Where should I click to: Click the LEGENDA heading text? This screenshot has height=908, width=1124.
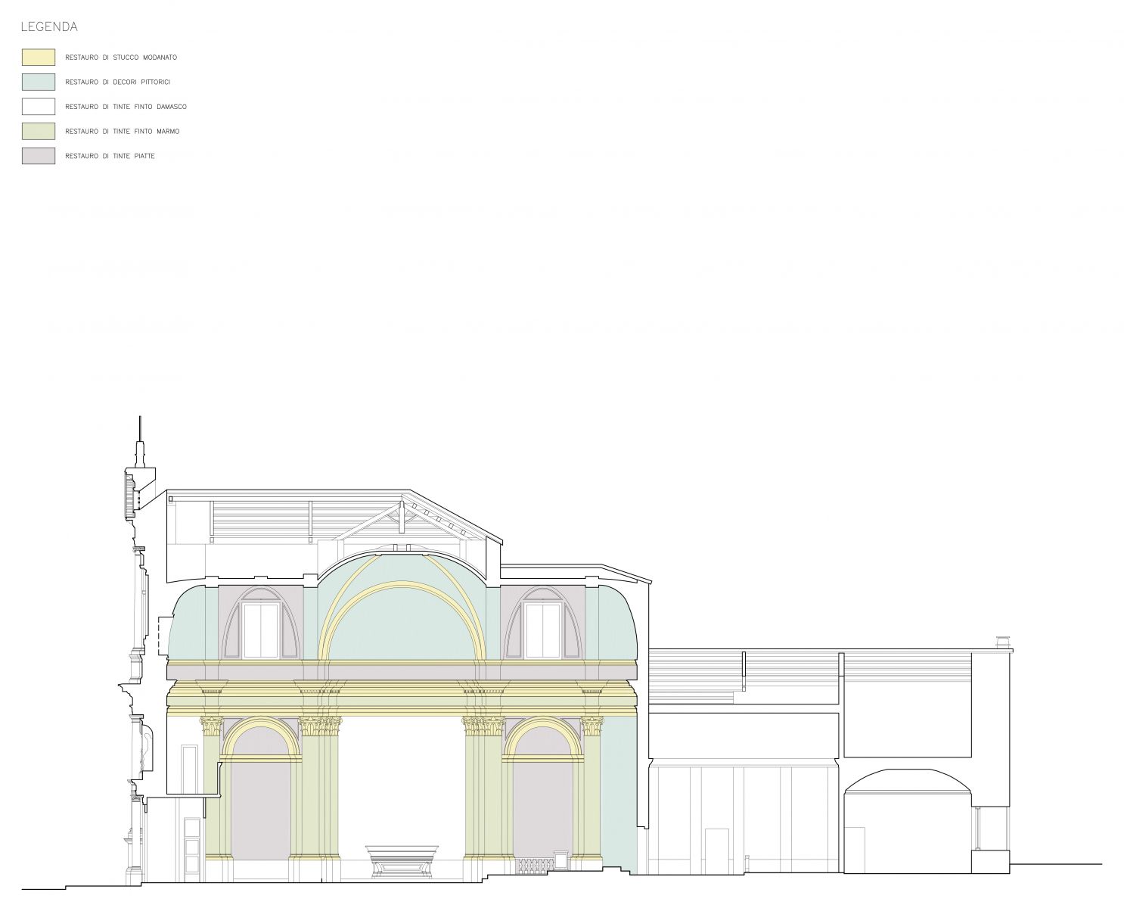click(x=49, y=27)
